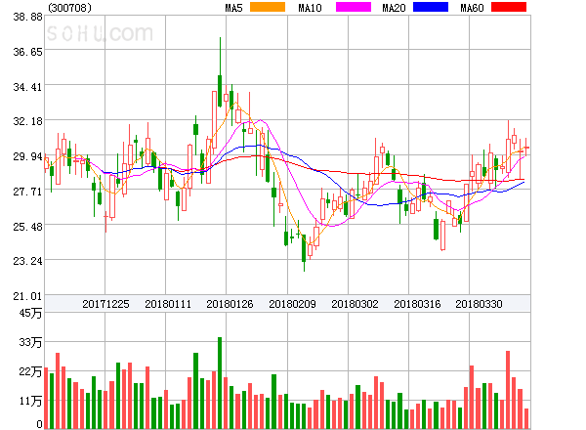Screen dimensions: 586x430
Task: Click the 29.94 price axis label
Action: 27,156
